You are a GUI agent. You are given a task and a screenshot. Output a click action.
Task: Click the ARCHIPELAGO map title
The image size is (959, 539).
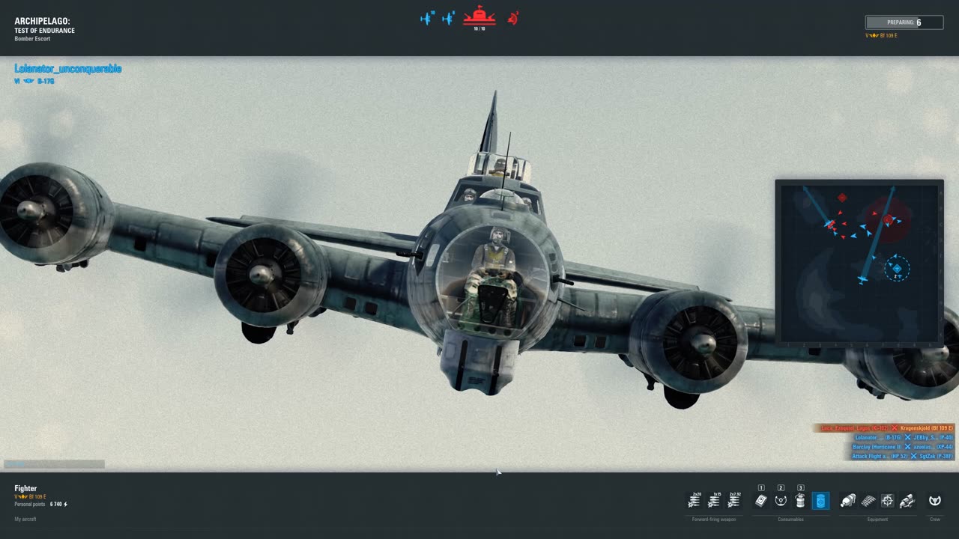pos(42,22)
